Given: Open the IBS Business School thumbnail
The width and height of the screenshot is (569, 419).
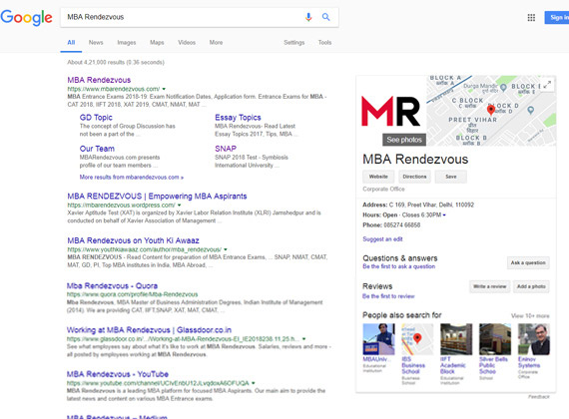Looking at the screenshot, I should click(417, 339).
